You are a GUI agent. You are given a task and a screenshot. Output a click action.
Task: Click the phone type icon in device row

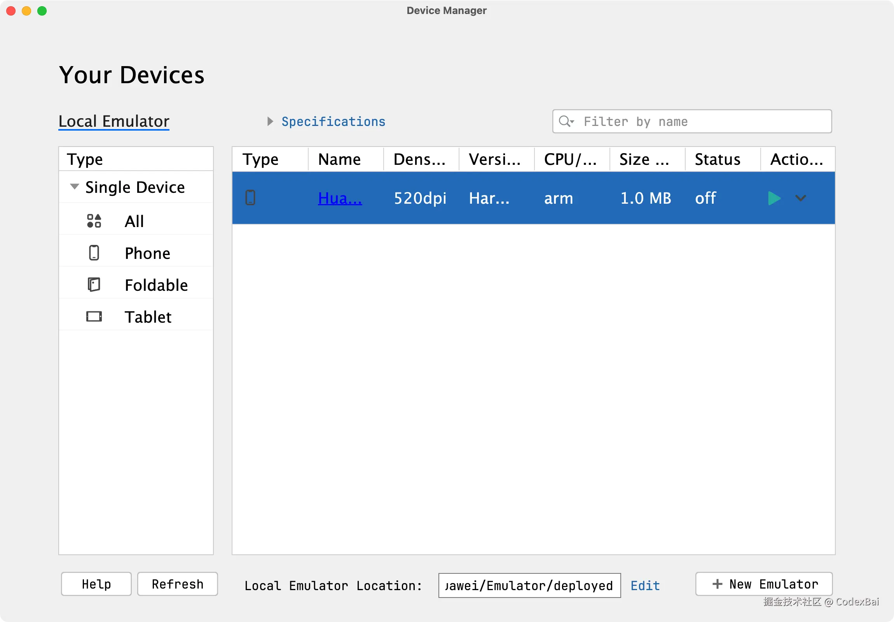click(x=250, y=198)
